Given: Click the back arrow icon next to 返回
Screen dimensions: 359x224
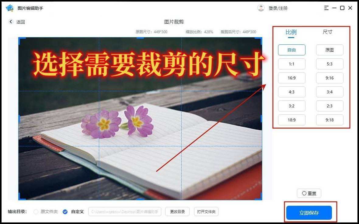Looking at the screenshot, I should [x=11, y=22].
